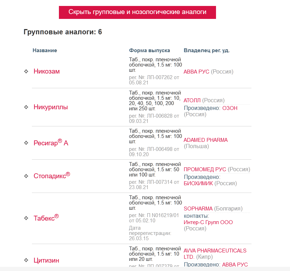
Task: Open the Никуриллы drug link
Action: [50, 107]
